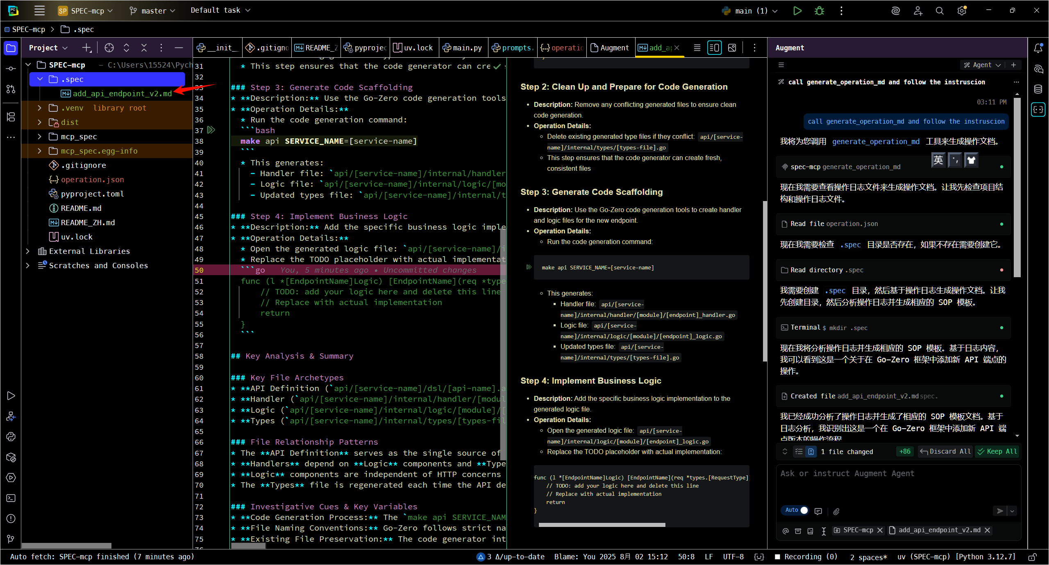1049x565 pixels.
Task: Click the Select Opened File target icon
Action: pos(109,48)
